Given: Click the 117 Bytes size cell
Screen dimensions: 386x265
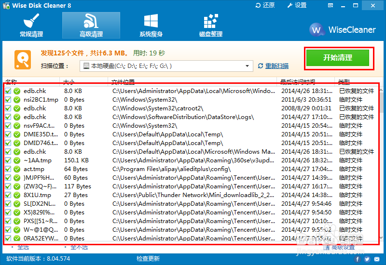Looking at the screenshot, I should (x=78, y=186).
